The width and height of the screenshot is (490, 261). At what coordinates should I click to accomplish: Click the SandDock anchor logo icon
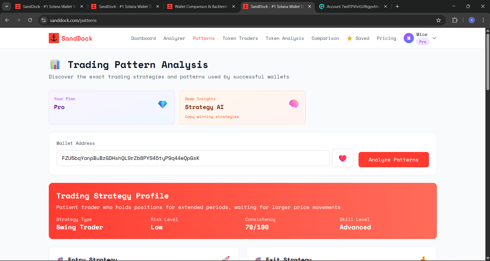click(54, 38)
